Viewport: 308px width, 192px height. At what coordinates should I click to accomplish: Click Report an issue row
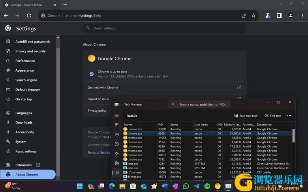pyautogui.click(x=98, y=99)
